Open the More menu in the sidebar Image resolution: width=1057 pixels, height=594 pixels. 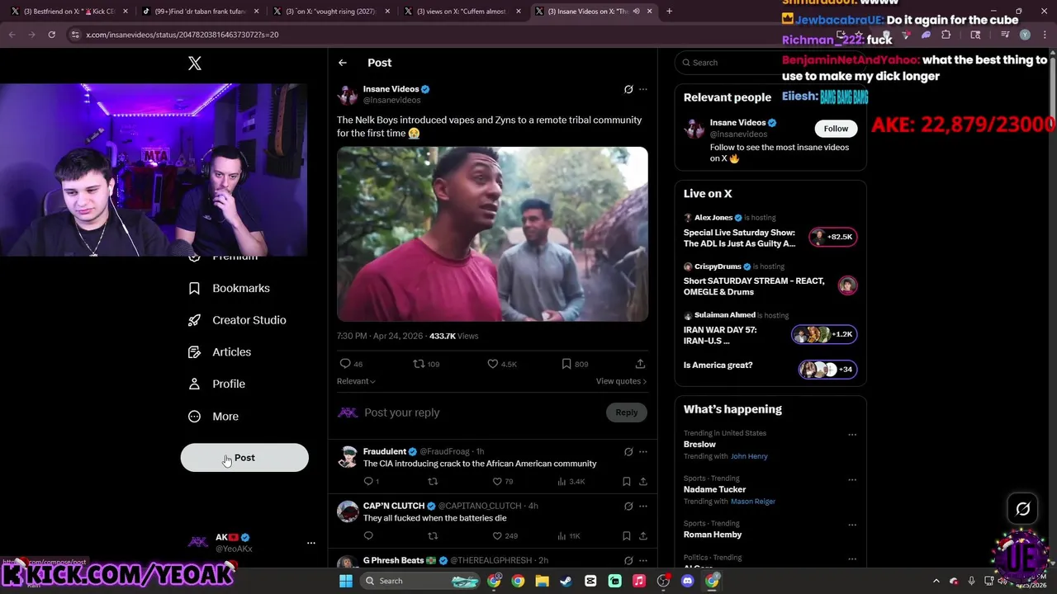click(x=213, y=417)
